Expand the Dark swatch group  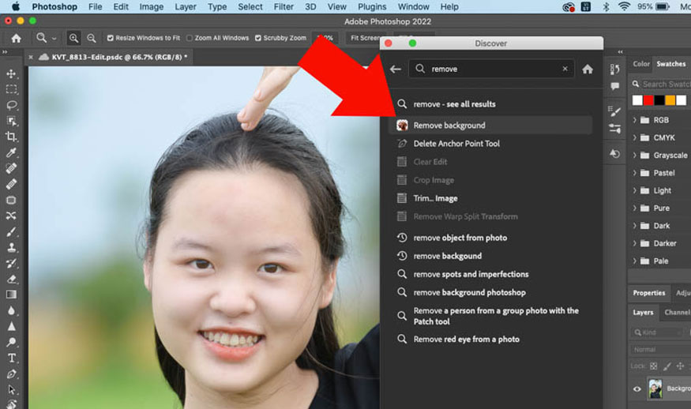635,226
